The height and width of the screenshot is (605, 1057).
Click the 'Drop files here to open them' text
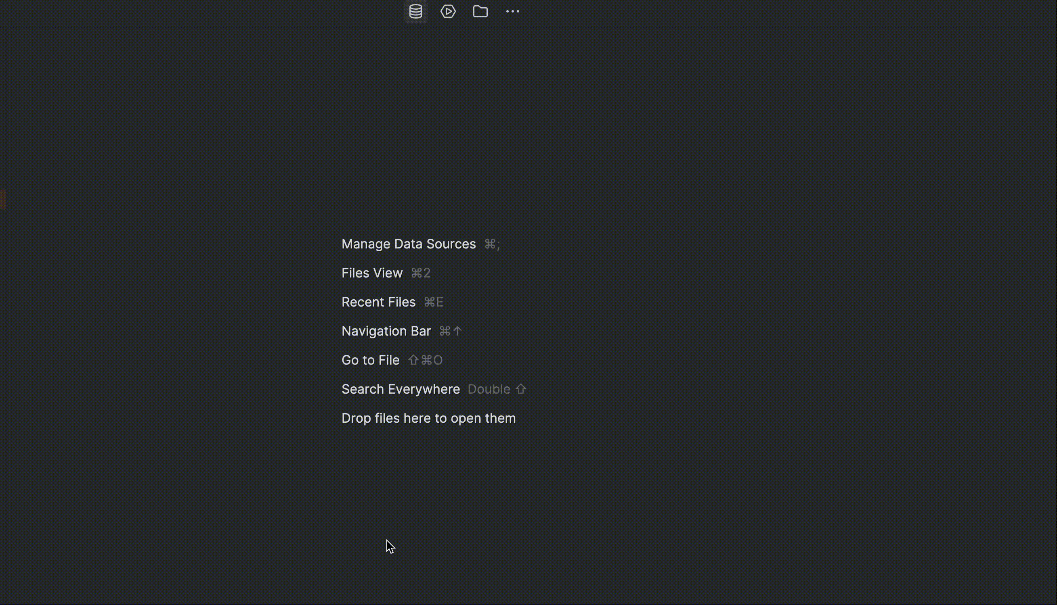(428, 418)
